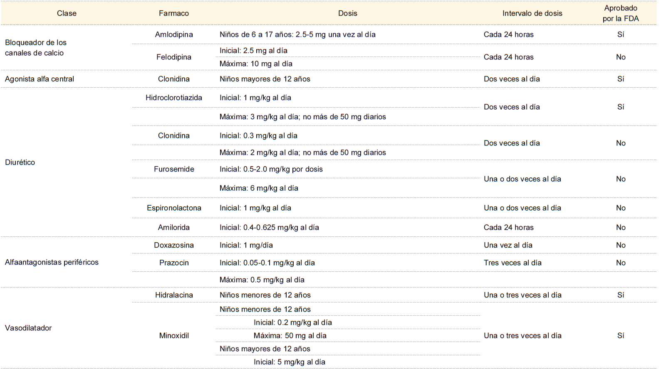Click the Tres veces al día cell

pos(512,263)
